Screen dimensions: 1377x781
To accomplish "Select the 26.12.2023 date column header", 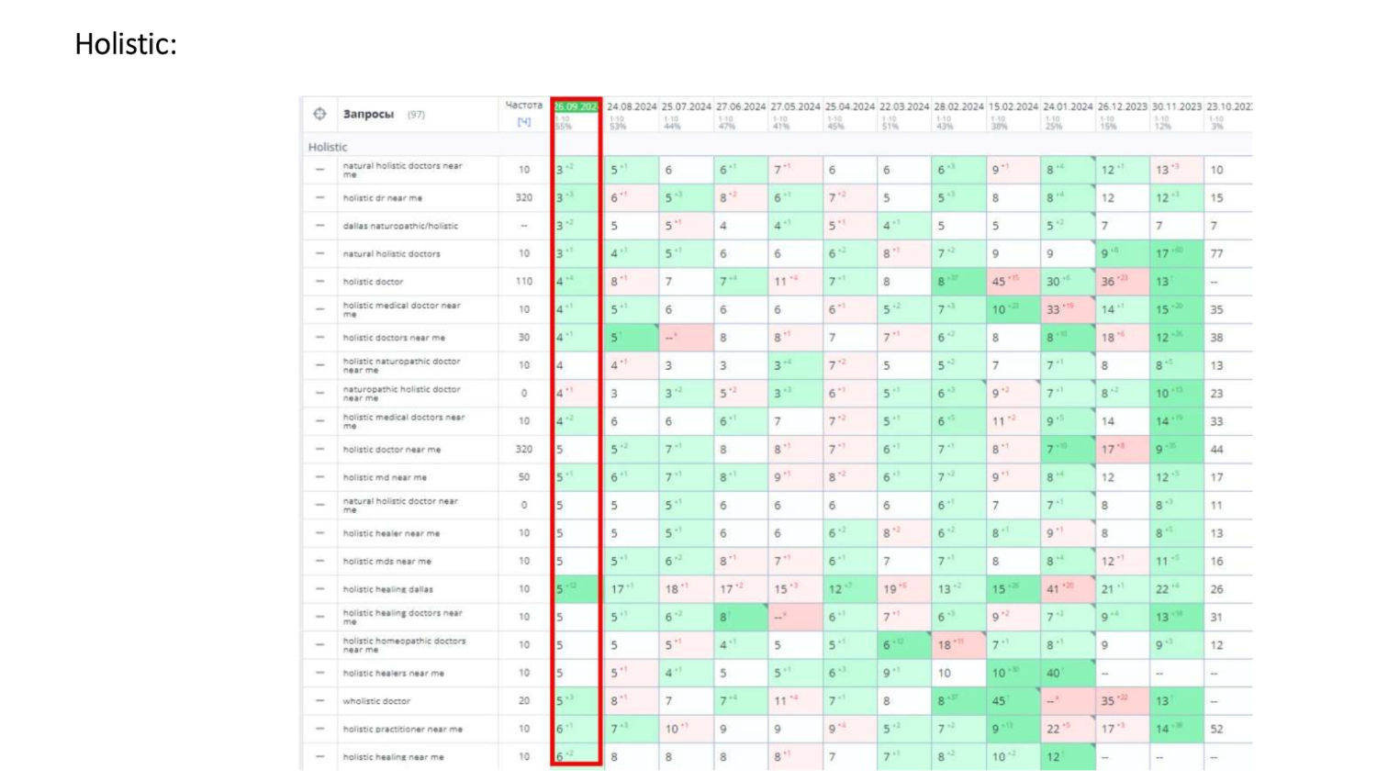I will [1123, 106].
